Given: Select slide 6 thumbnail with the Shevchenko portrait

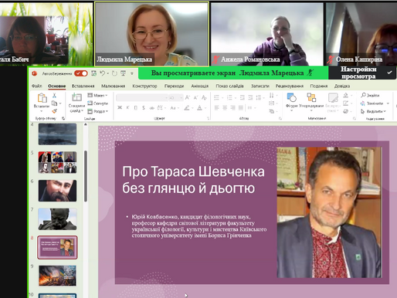Looking at the screenshot, I should click(x=57, y=191).
